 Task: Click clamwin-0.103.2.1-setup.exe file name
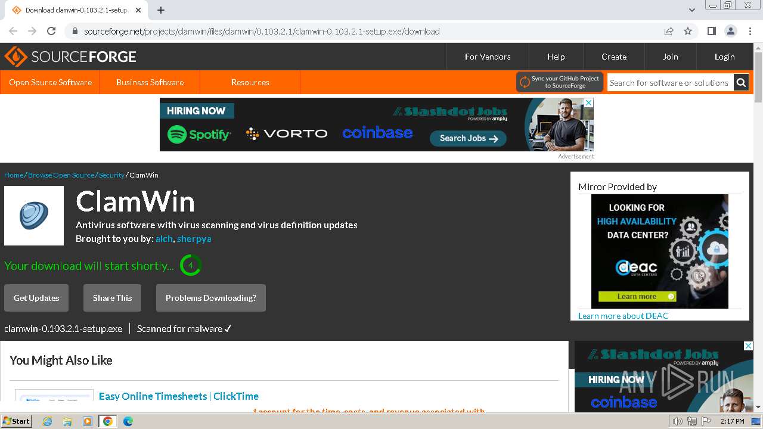pyautogui.click(x=63, y=328)
